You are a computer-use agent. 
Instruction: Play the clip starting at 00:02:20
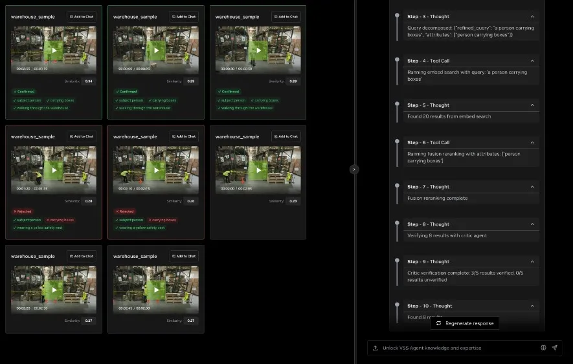coord(54,290)
